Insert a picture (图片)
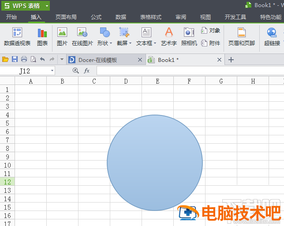 pos(62,37)
